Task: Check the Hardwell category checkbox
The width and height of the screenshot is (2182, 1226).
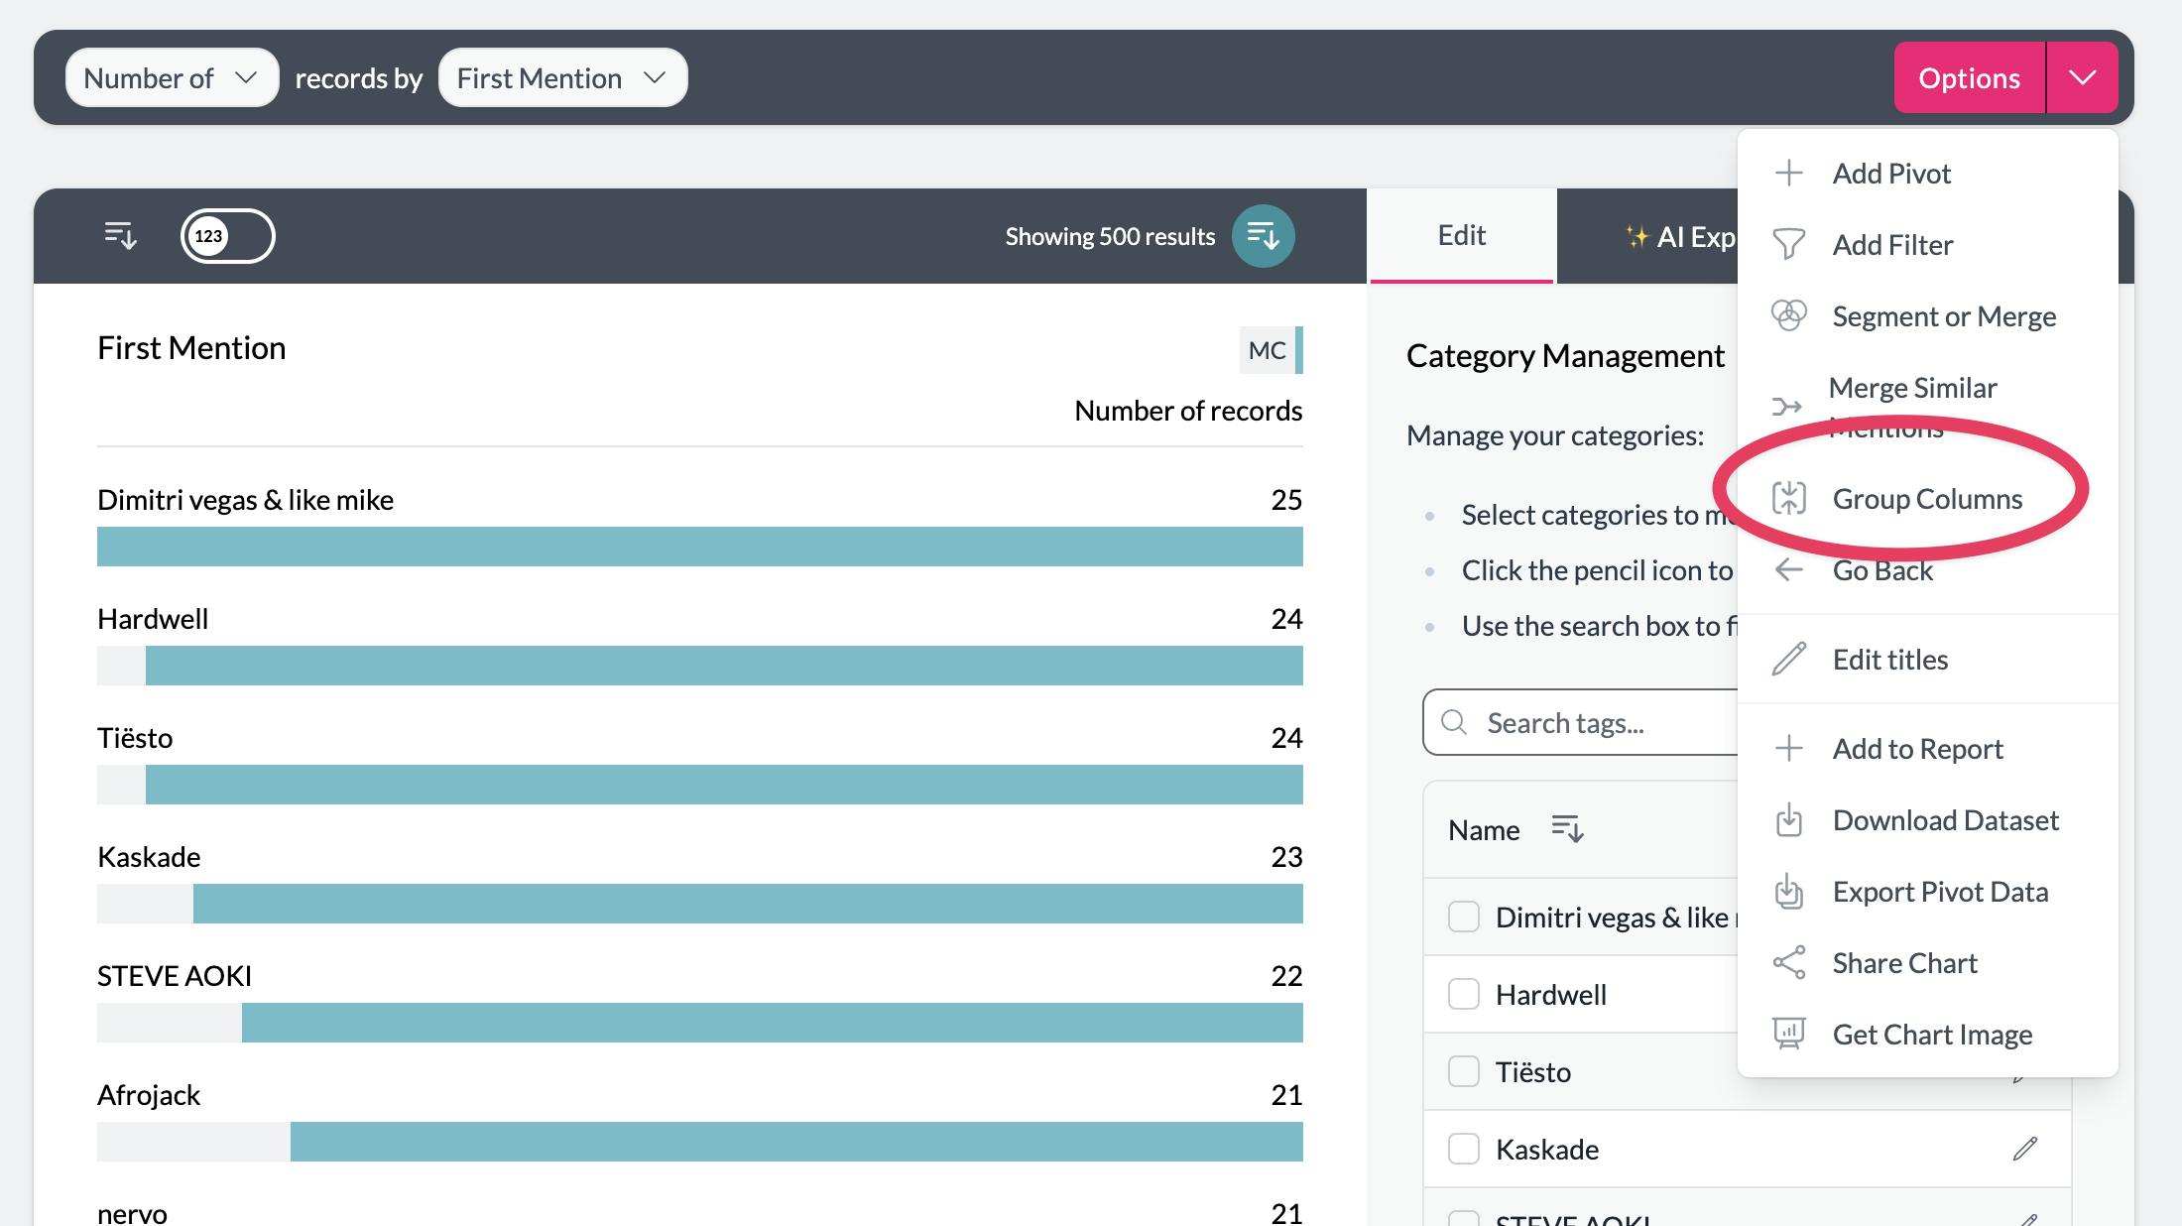Action: (x=1464, y=994)
